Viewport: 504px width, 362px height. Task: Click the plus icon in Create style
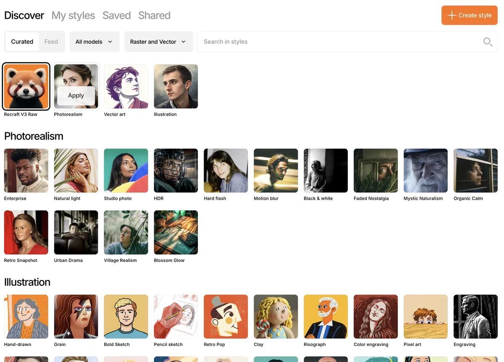[451, 16]
